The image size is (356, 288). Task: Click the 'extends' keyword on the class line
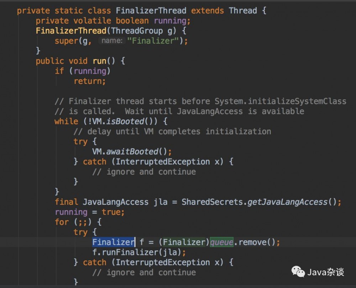pyautogui.click(x=207, y=11)
